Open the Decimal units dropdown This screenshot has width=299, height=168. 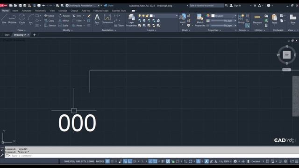pyautogui.click(x=257, y=161)
